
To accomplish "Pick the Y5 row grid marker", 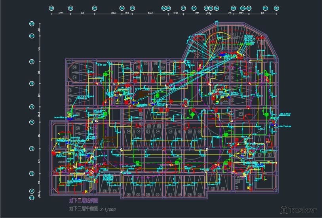I will pos(32,107).
